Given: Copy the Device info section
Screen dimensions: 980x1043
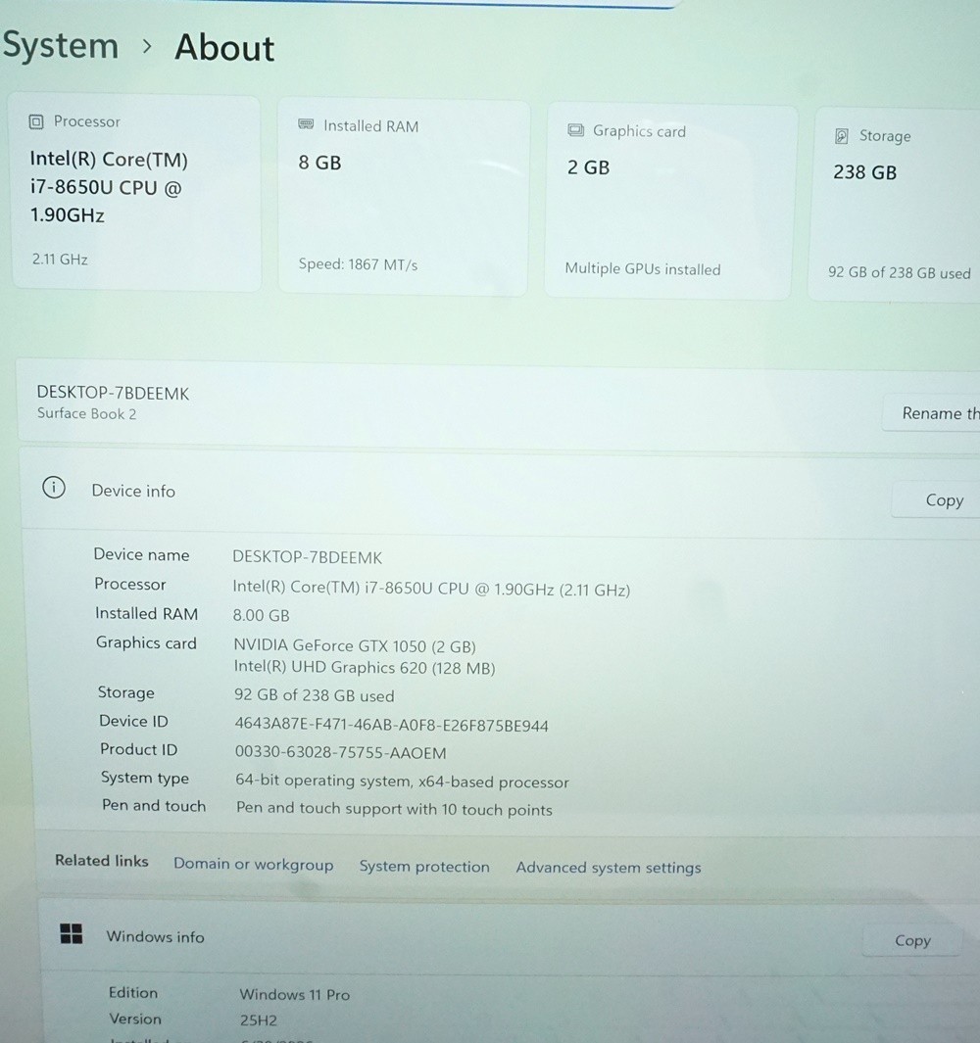Looking at the screenshot, I should pos(935,499).
